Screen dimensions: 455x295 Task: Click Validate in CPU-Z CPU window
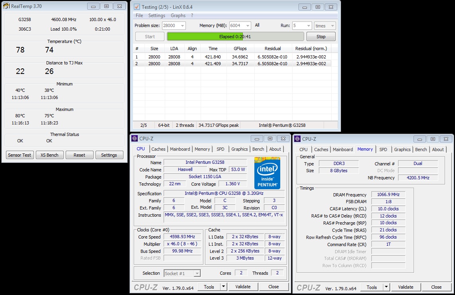click(243, 287)
